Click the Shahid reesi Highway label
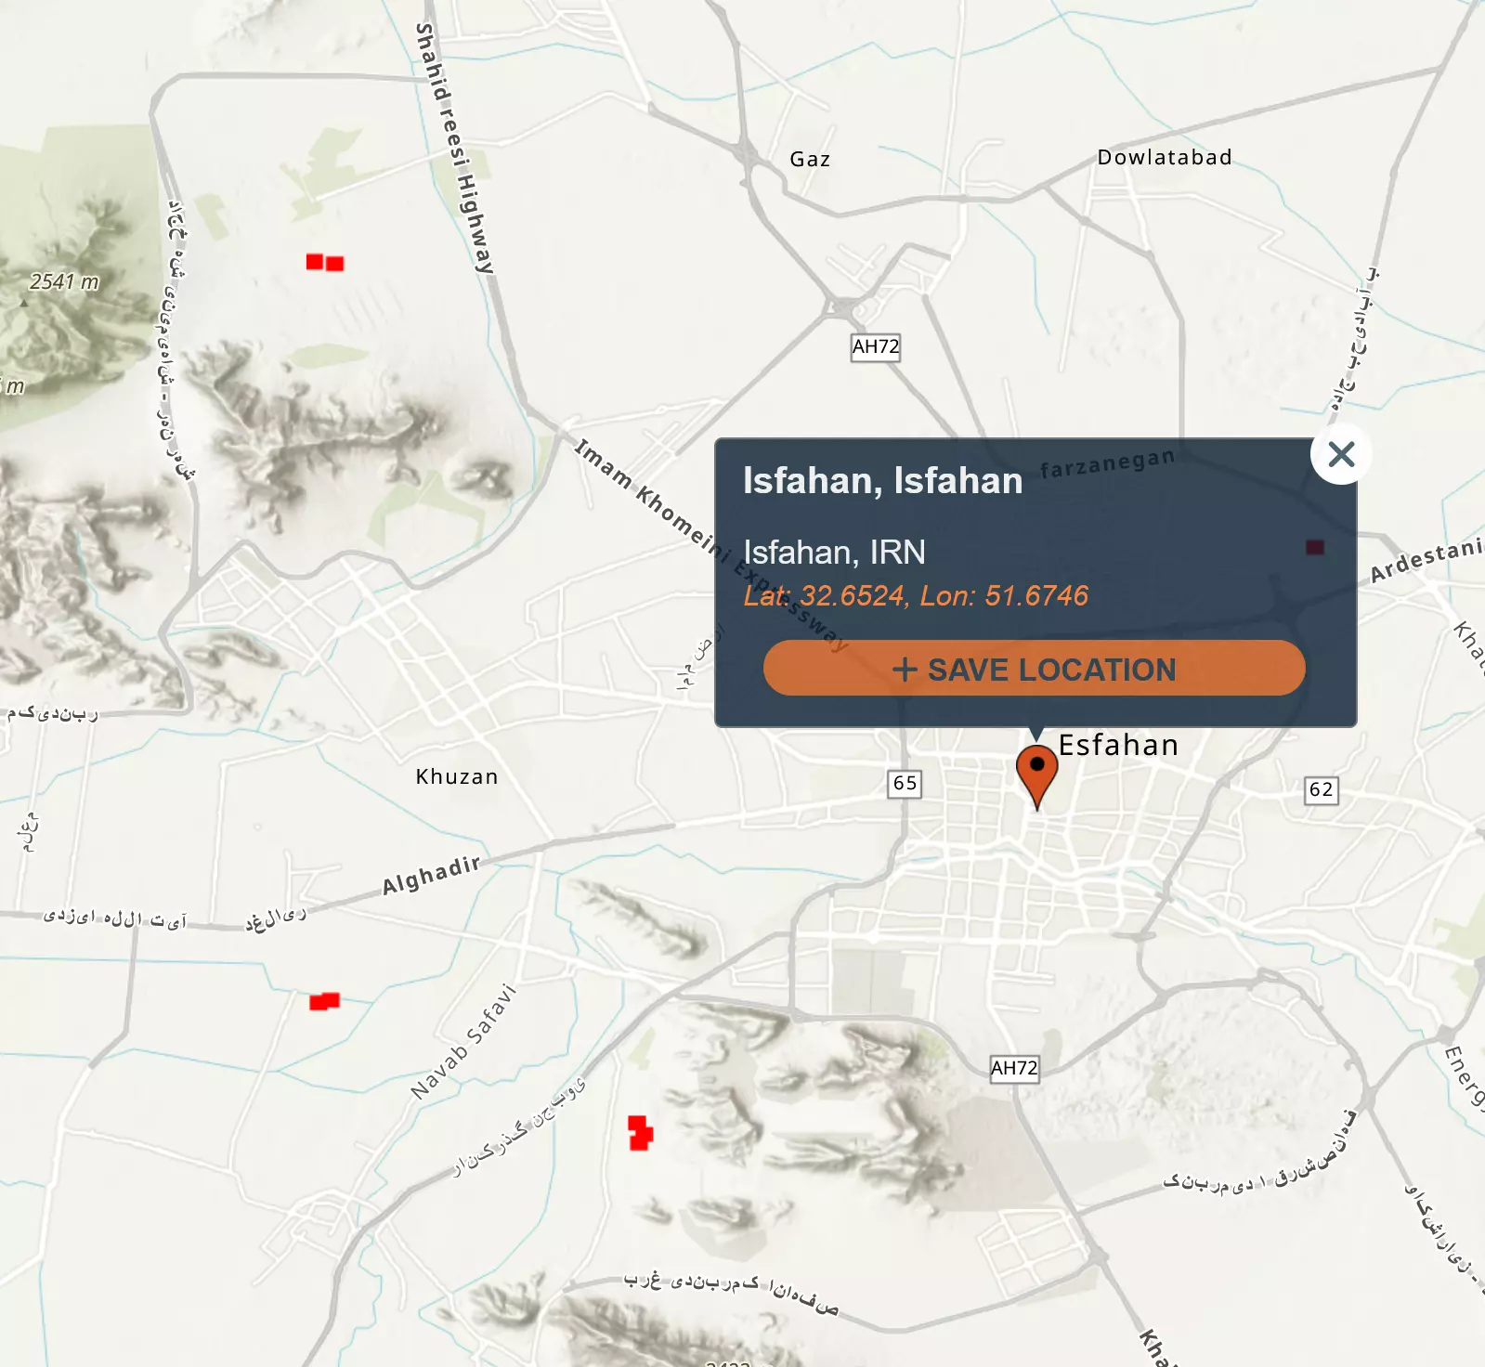Screen dimensions: 1485x1367 (x=454, y=149)
